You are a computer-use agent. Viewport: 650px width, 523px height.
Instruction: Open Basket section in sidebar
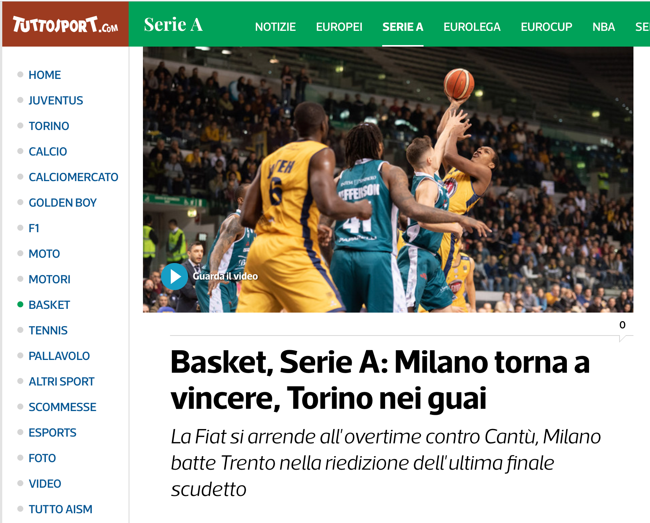point(49,305)
